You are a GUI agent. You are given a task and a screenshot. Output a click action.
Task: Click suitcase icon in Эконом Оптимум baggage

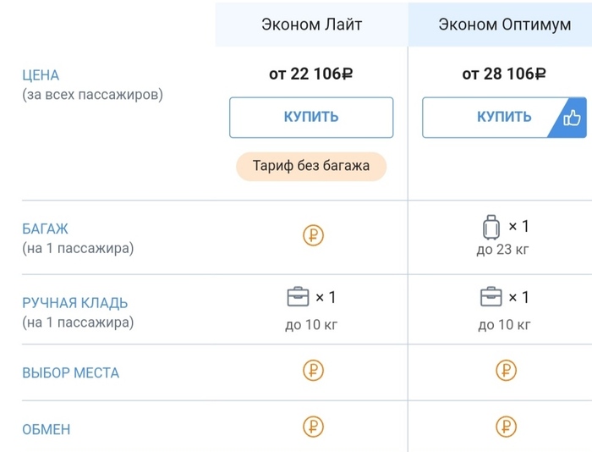(491, 227)
